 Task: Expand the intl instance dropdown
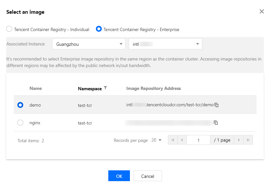165,44
